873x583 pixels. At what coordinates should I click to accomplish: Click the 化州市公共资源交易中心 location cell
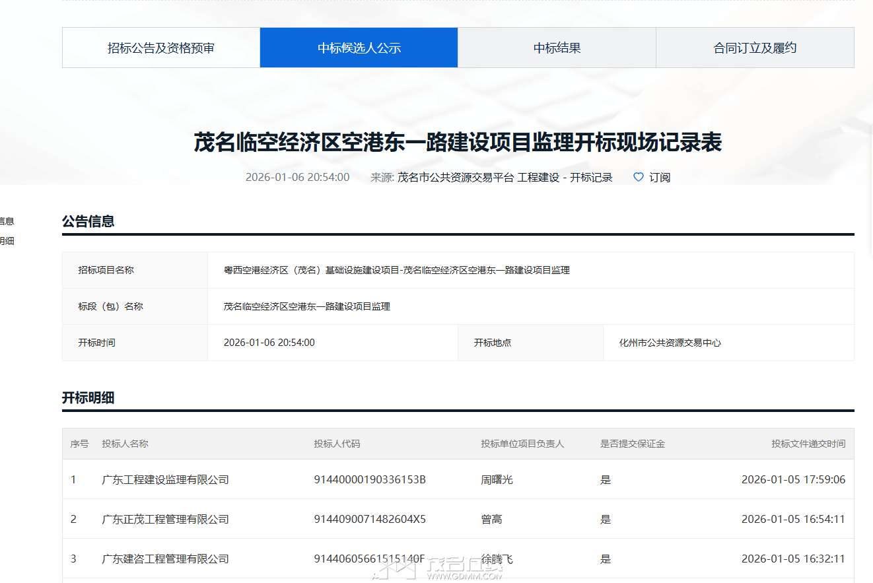(x=670, y=343)
